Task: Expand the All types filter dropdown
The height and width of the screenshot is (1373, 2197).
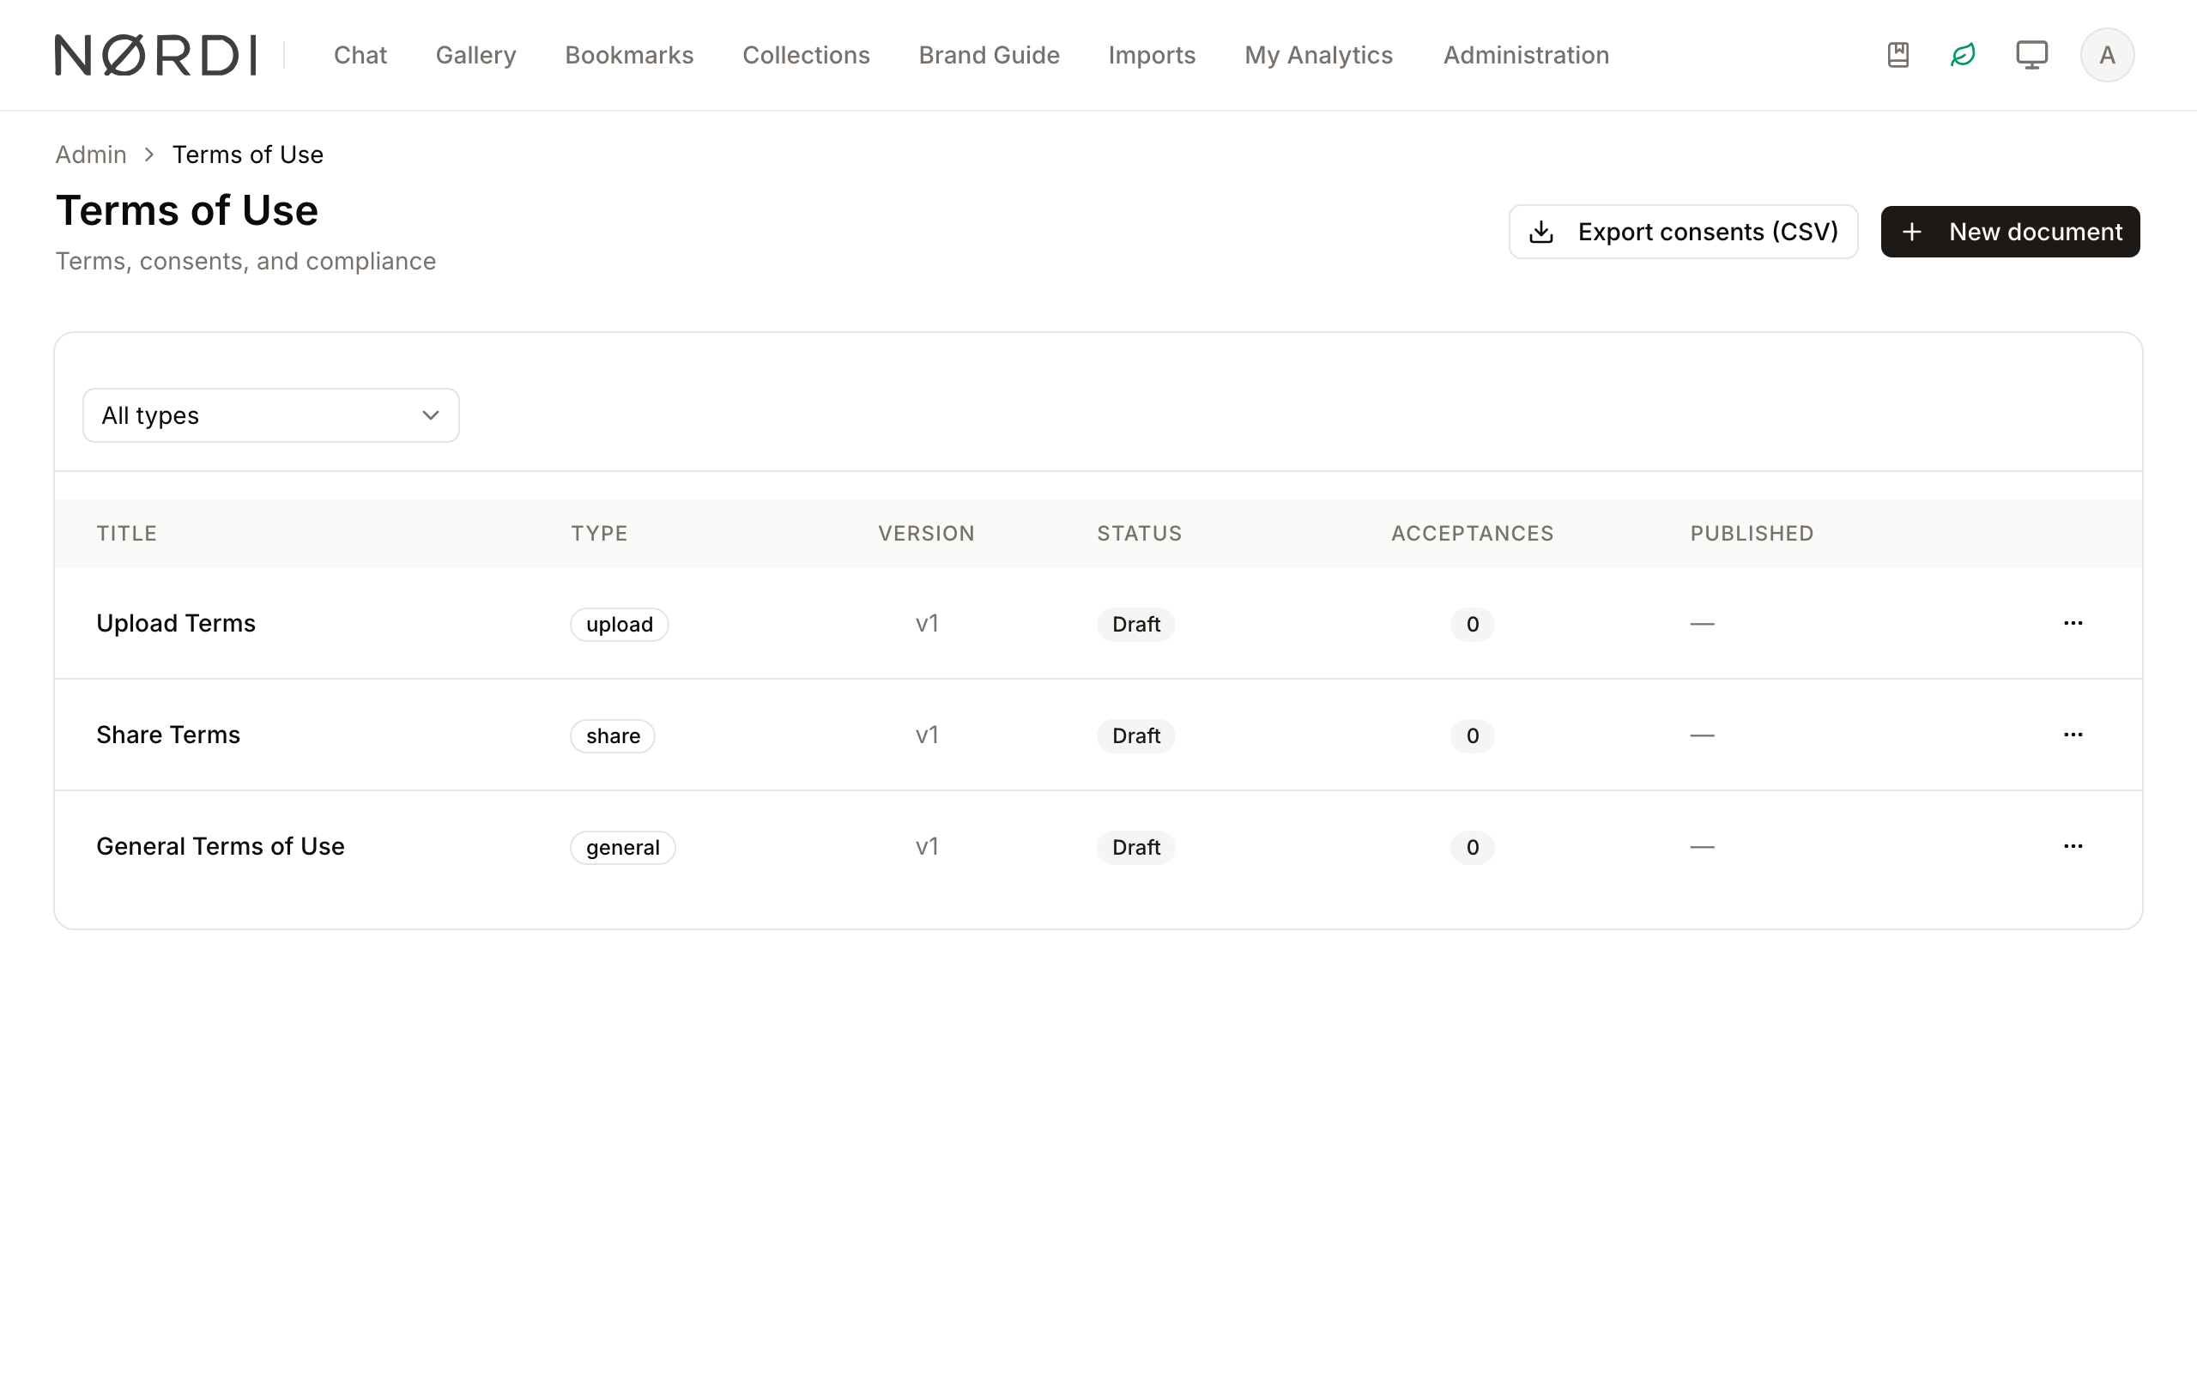Action: 270,416
